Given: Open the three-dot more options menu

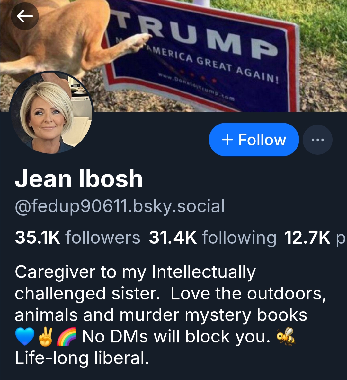Looking at the screenshot, I should (317, 140).
